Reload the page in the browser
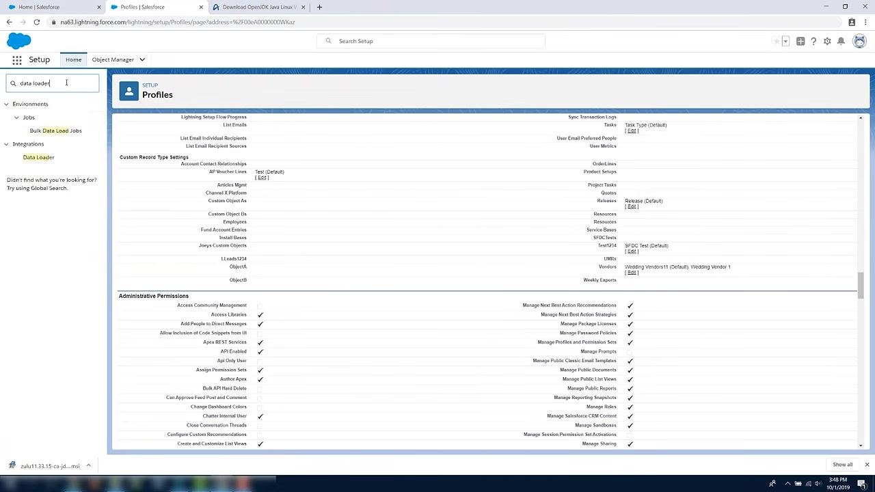The width and height of the screenshot is (875, 492). pos(37,22)
